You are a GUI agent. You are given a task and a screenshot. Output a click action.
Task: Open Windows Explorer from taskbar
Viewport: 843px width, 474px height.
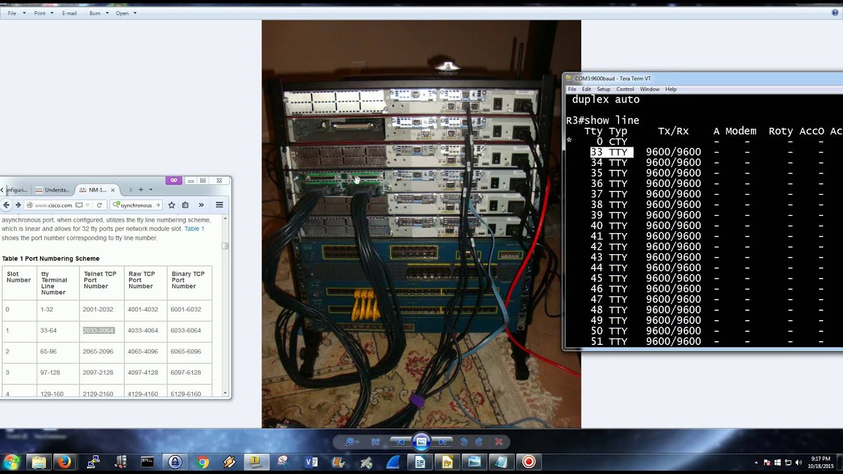tap(39, 462)
